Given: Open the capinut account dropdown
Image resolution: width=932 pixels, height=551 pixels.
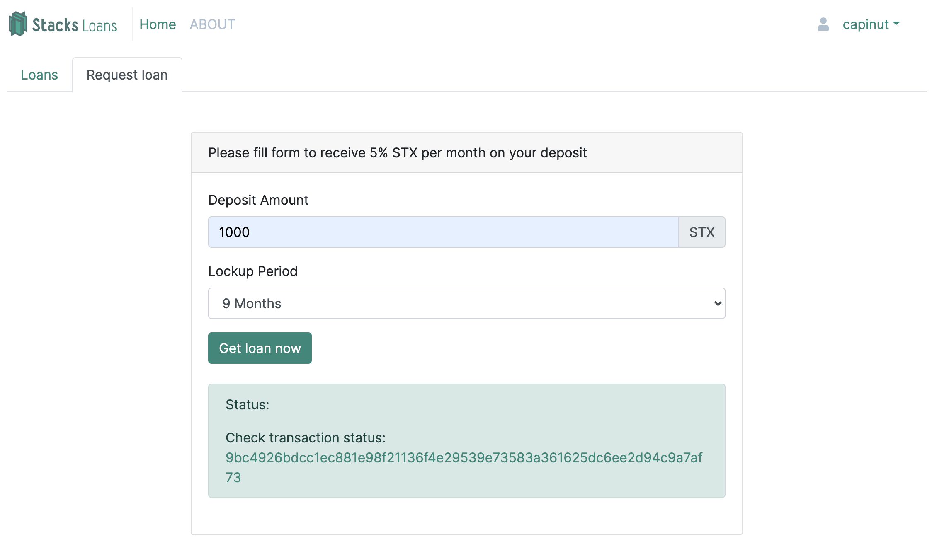Looking at the screenshot, I should click(866, 24).
